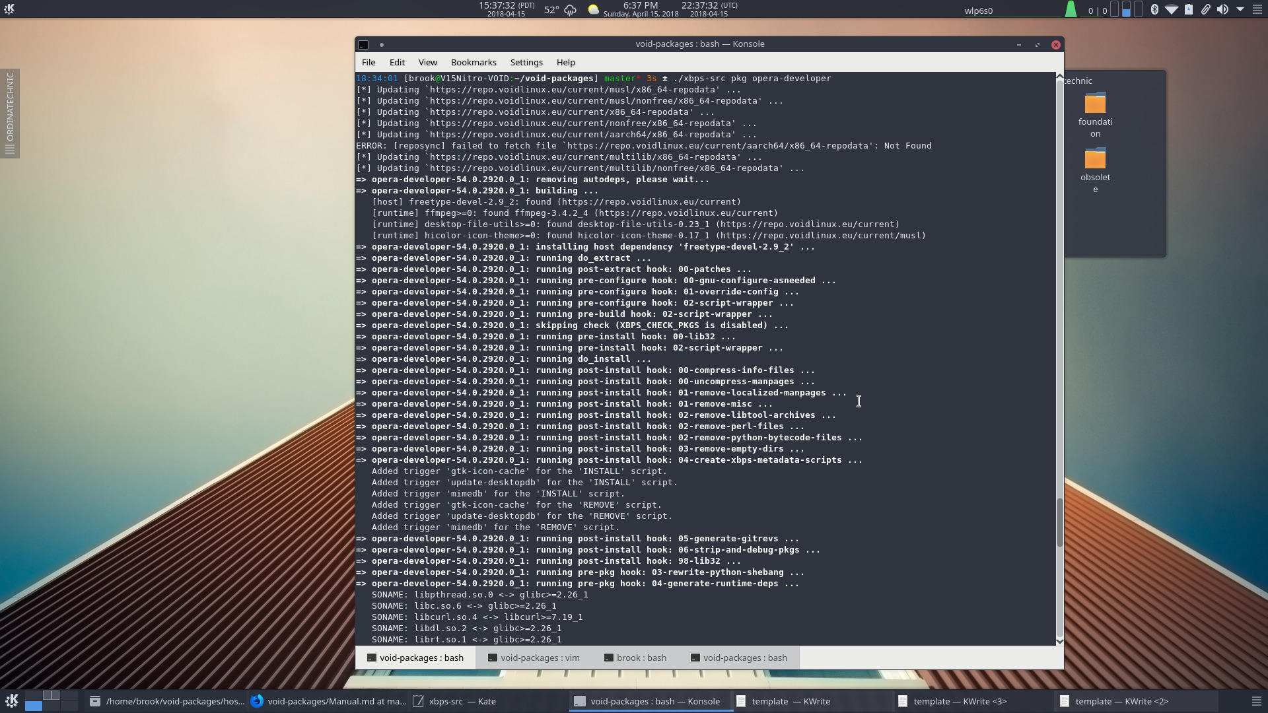Image resolution: width=1268 pixels, height=713 pixels.
Task: Switch to the brook : bash tab
Action: coord(635,658)
